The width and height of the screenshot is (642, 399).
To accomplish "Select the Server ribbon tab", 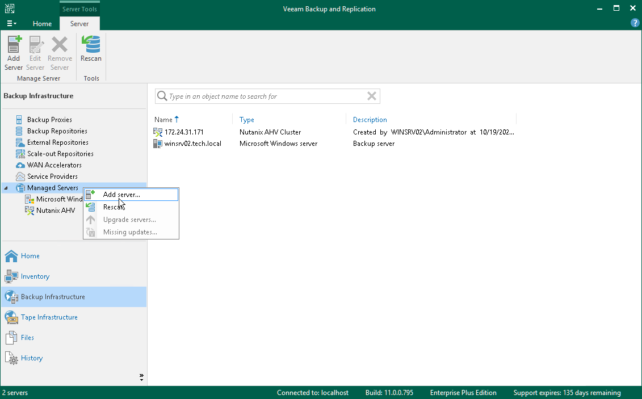I will point(79,24).
